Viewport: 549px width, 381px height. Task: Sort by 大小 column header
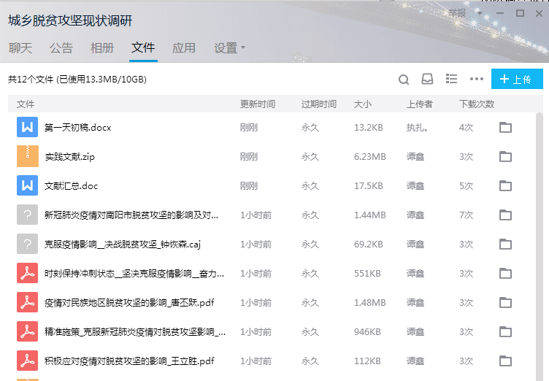(x=363, y=104)
